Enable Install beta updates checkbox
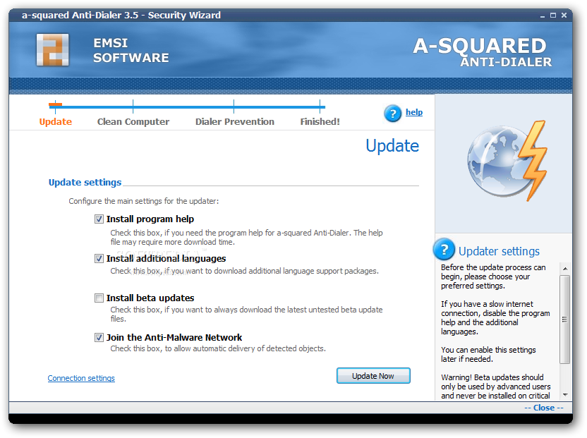The image size is (587, 438). click(x=99, y=298)
